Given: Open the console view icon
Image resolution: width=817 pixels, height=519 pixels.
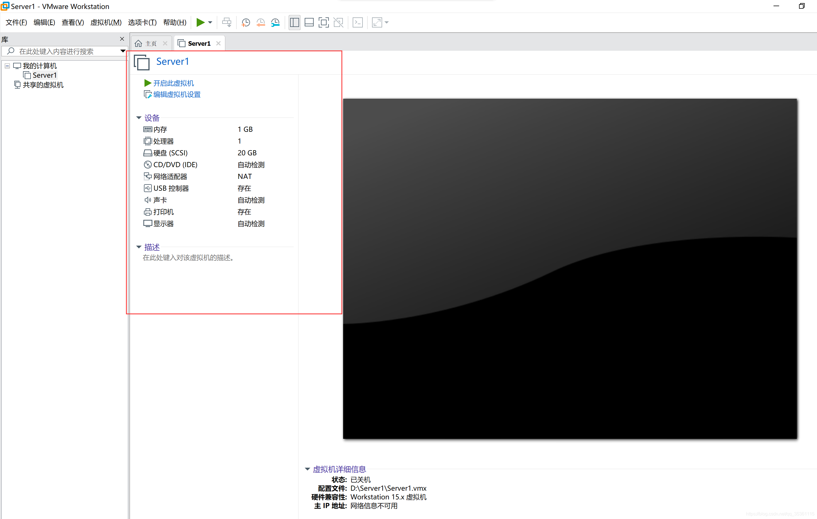Looking at the screenshot, I should point(358,22).
